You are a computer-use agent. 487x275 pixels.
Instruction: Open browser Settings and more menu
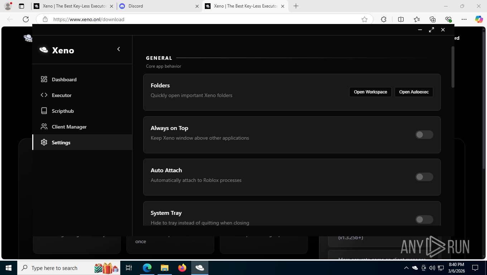464,19
